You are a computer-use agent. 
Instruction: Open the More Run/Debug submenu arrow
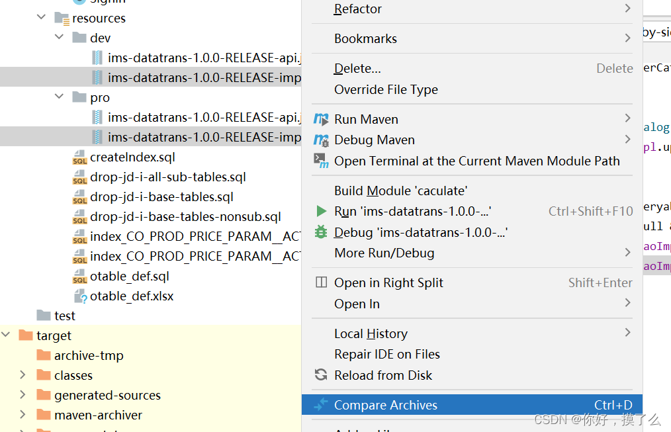click(627, 252)
